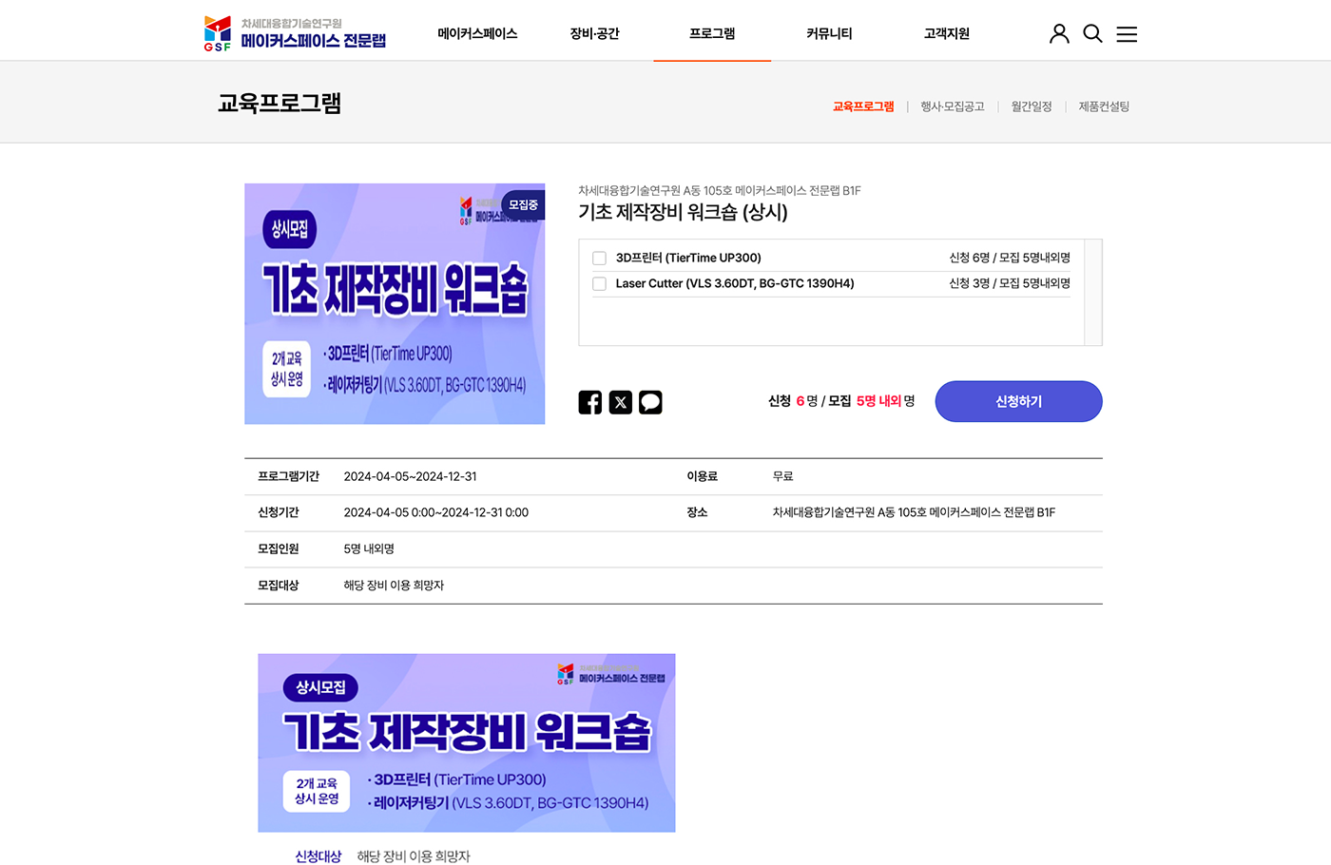This screenshot has width=1331, height=865.
Task: Open the hamburger menu icon
Action: click(x=1127, y=34)
